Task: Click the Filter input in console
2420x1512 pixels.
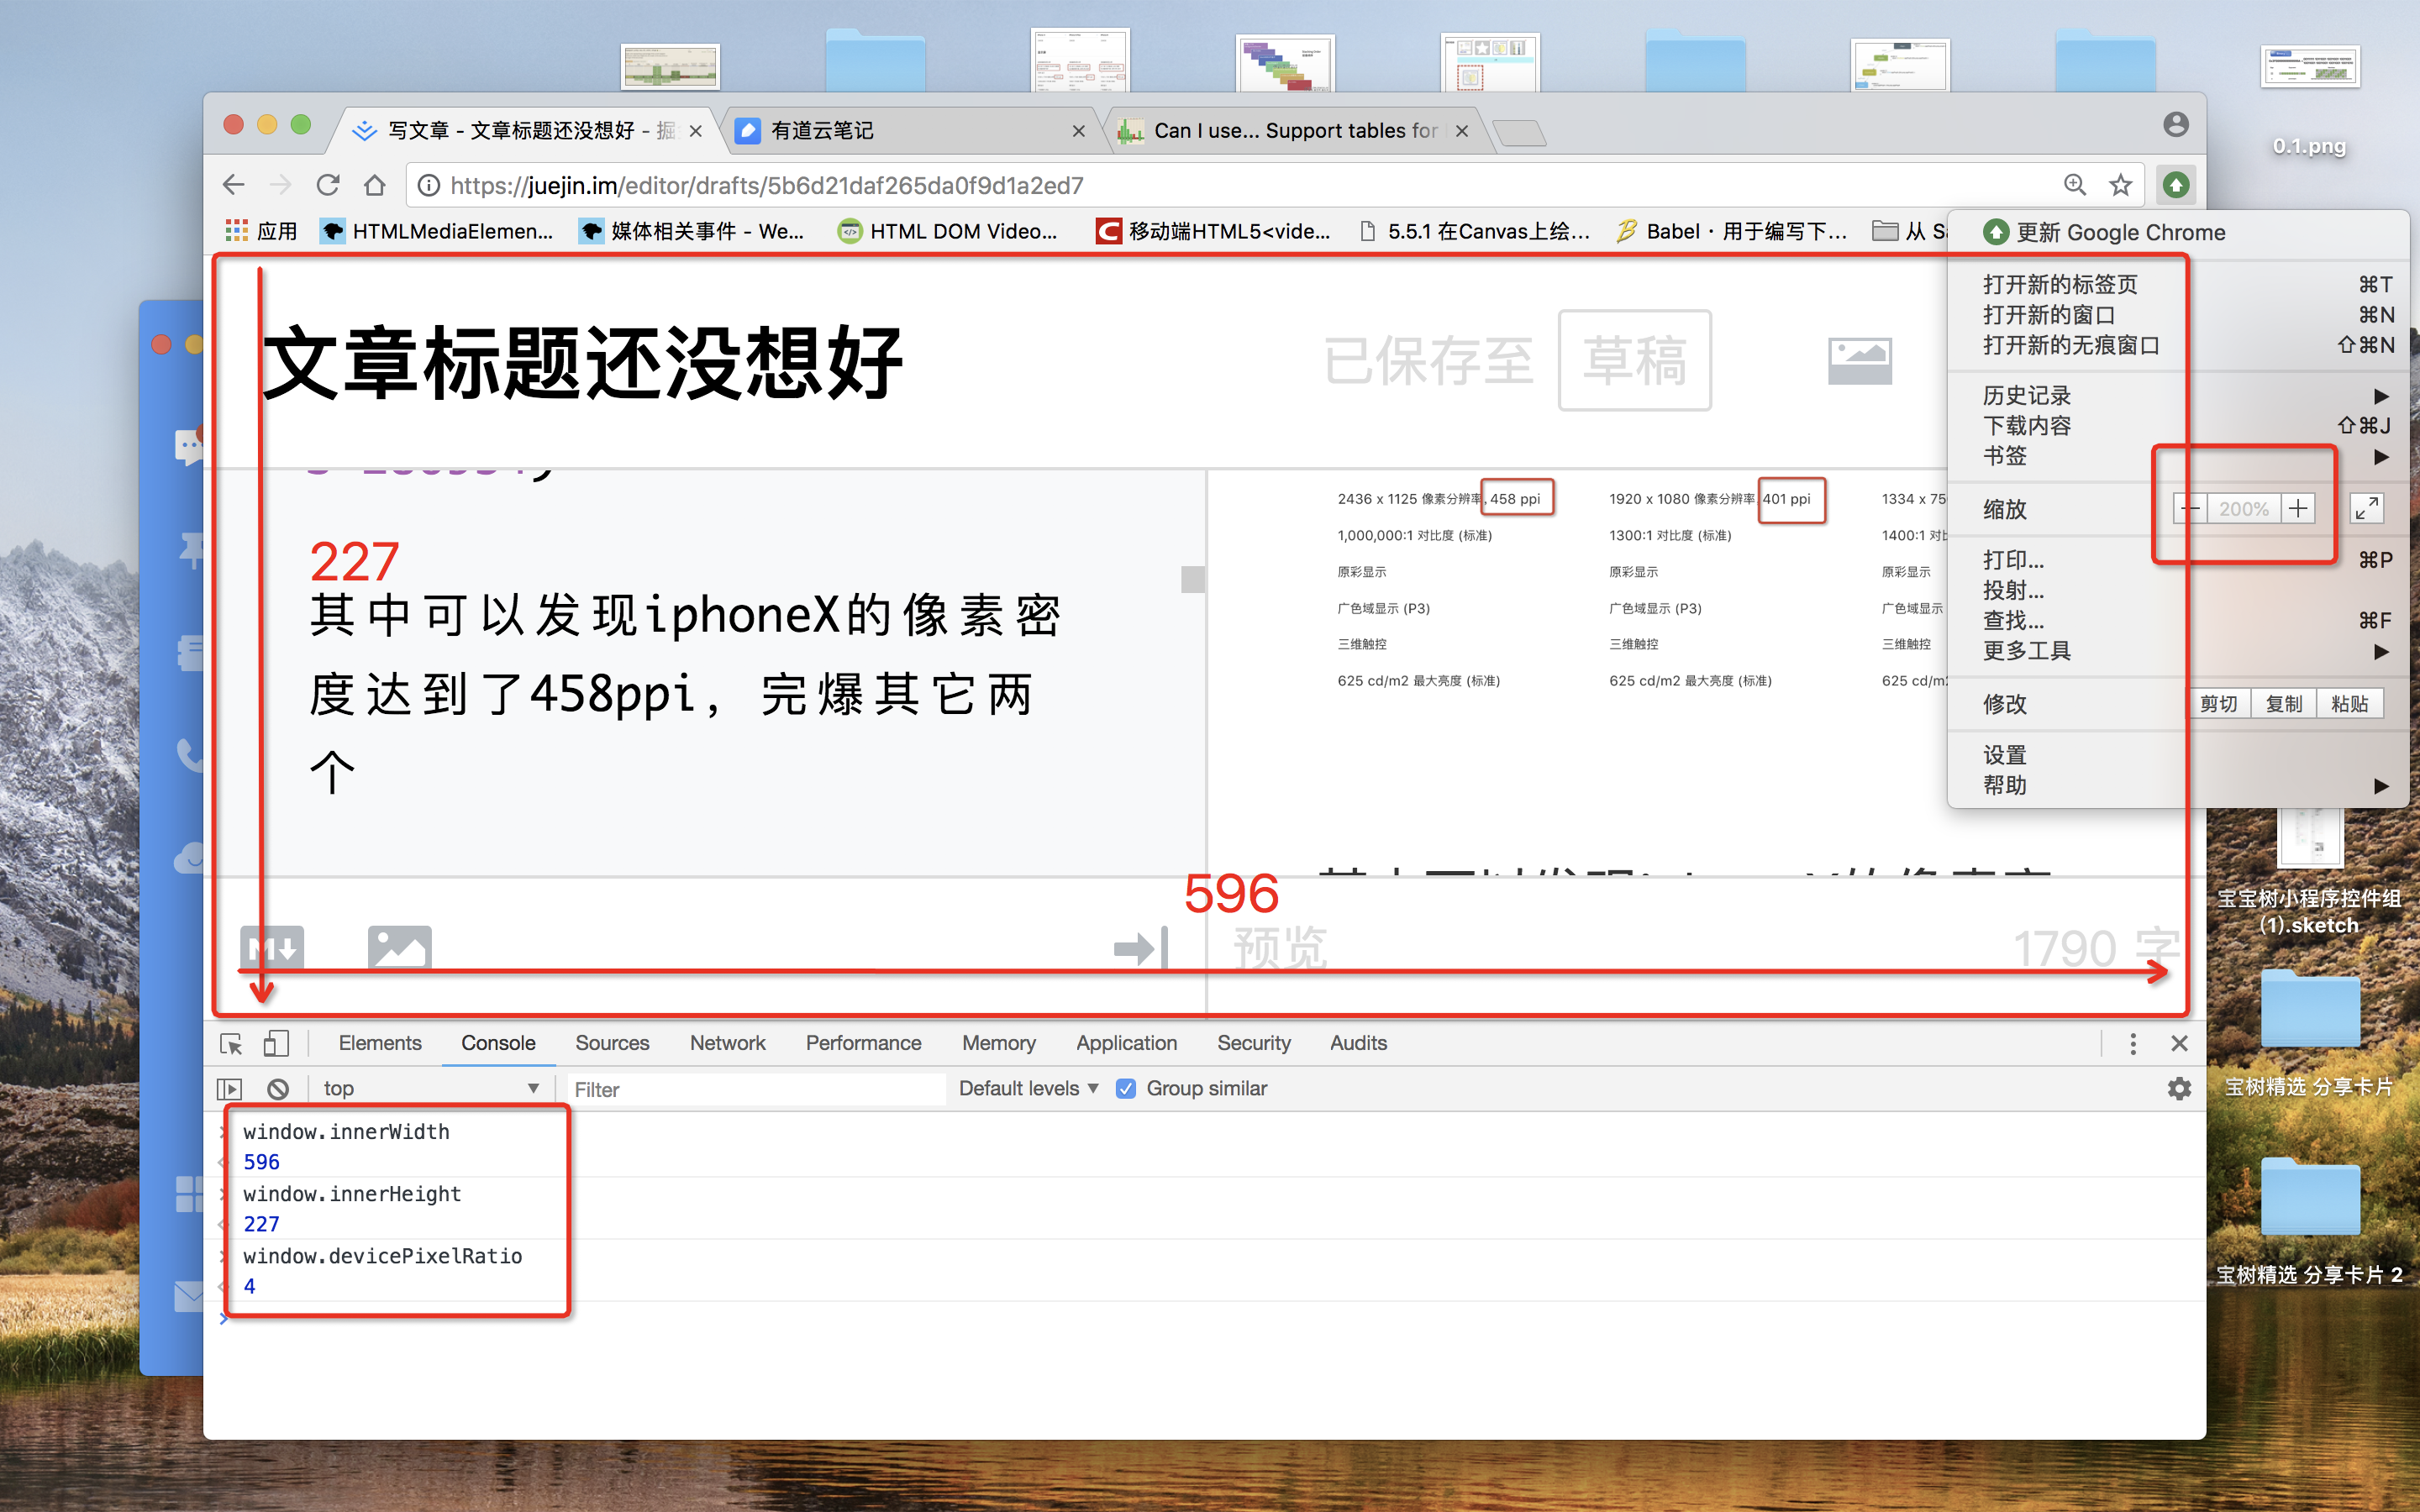Action: tap(756, 1089)
